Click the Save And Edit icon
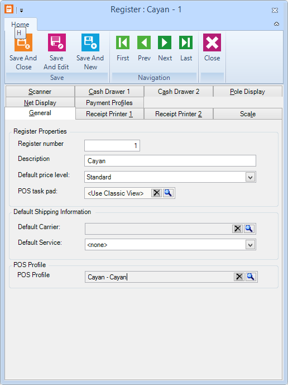The width and height of the screenshot is (288, 385). [x=57, y=42]
